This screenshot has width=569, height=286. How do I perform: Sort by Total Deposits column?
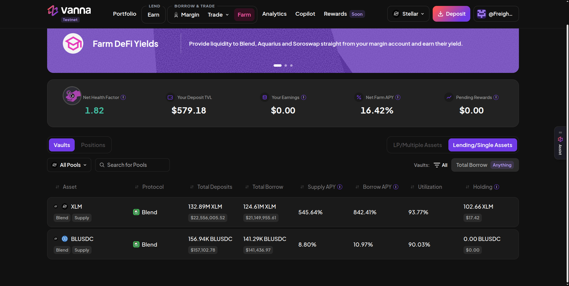(x=211, y=187)
